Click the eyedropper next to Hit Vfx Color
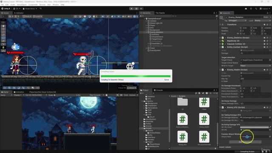This screenshot has width=272, height=153. point(270,127)
